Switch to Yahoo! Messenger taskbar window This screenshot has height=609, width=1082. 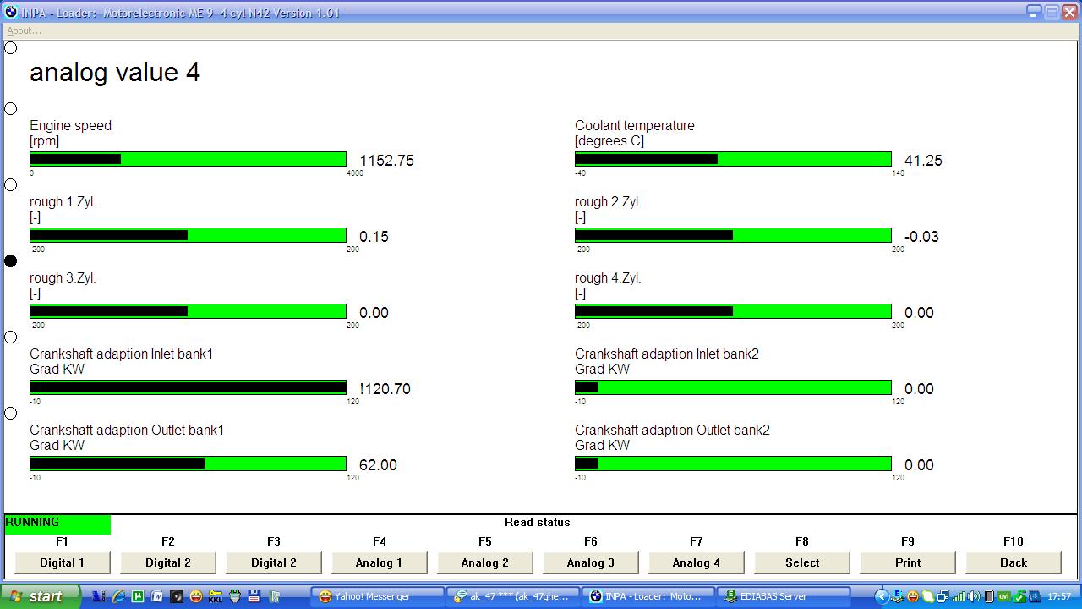coord(377,596)
